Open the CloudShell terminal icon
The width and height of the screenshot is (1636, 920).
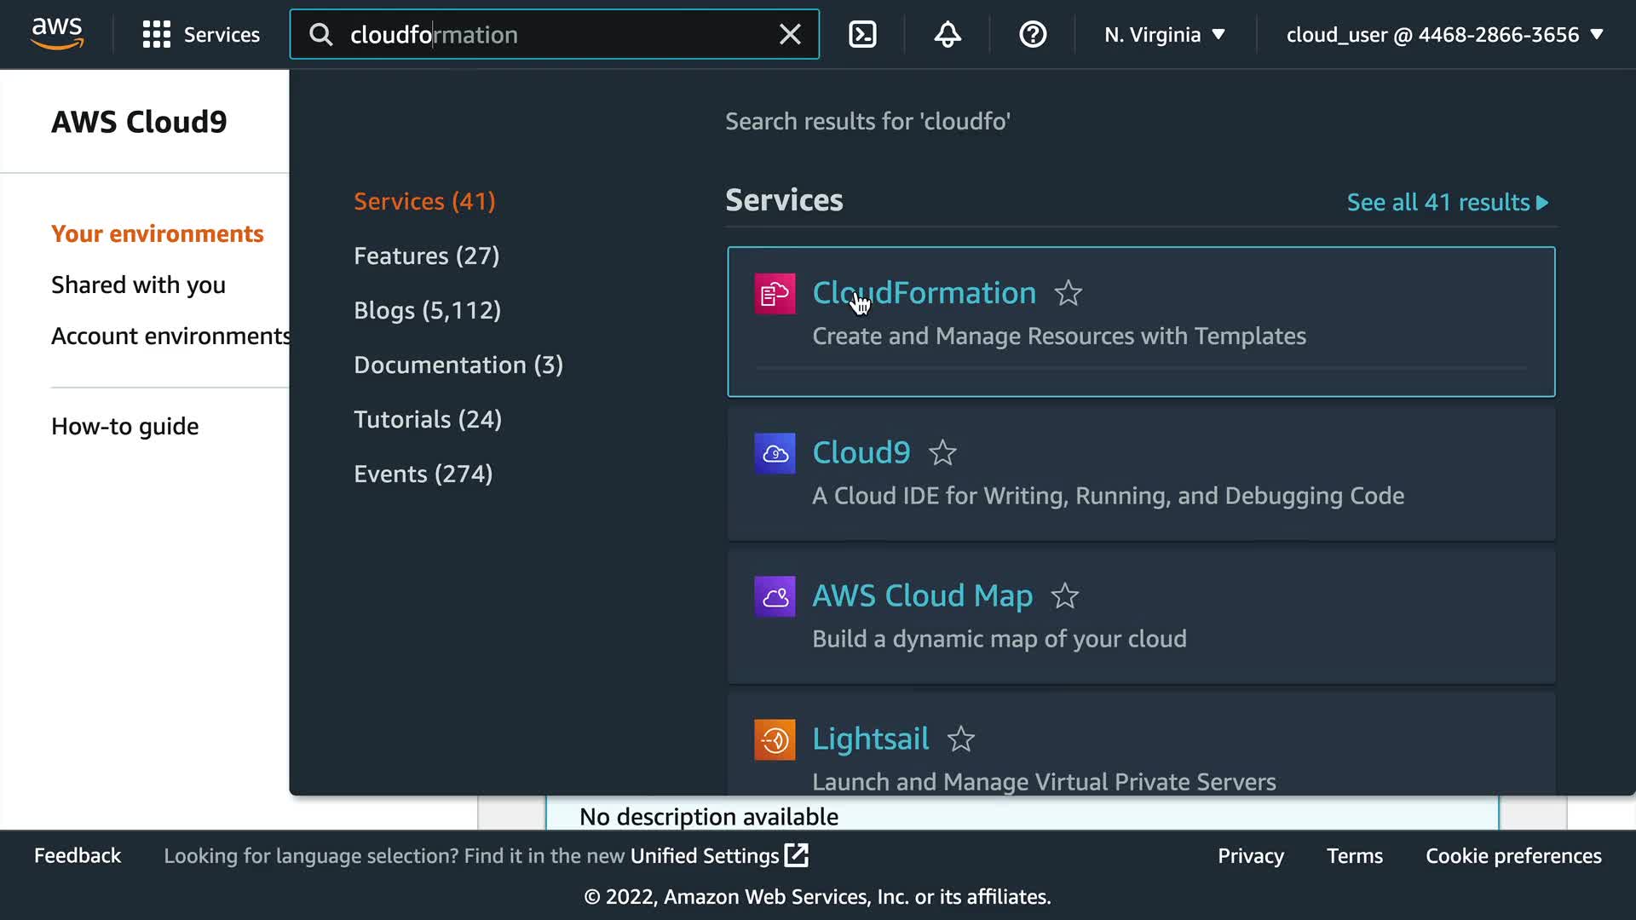point(862,34)
